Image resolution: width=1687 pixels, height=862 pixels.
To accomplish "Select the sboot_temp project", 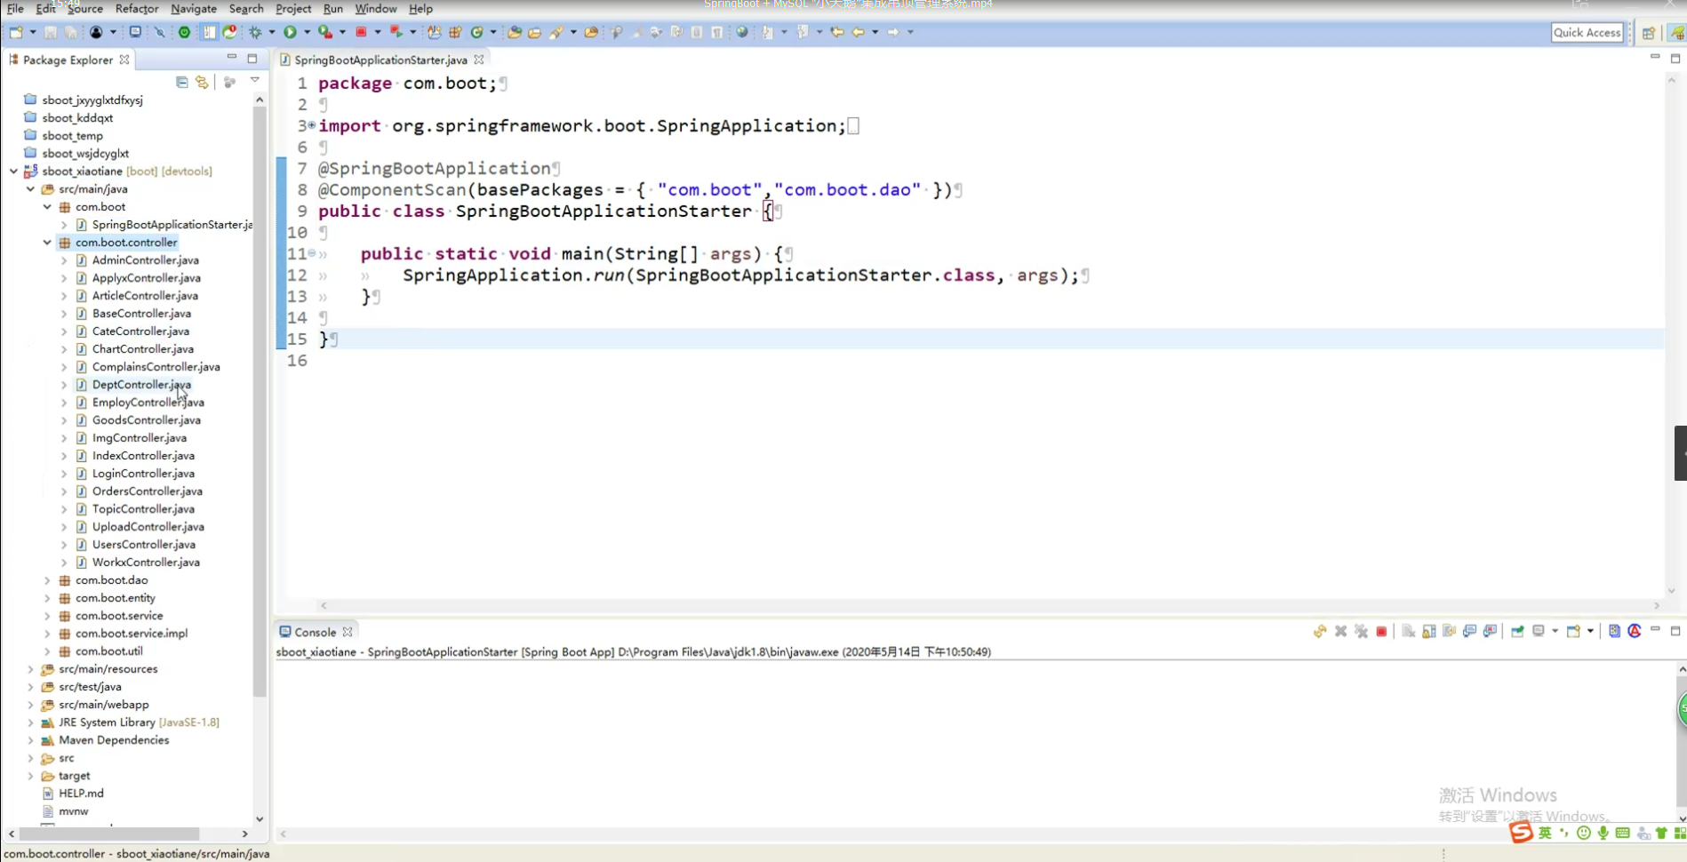I will 72,135.
